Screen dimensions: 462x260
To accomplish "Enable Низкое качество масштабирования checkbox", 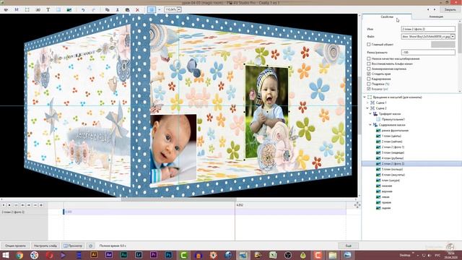I will (x=369, y=58).
